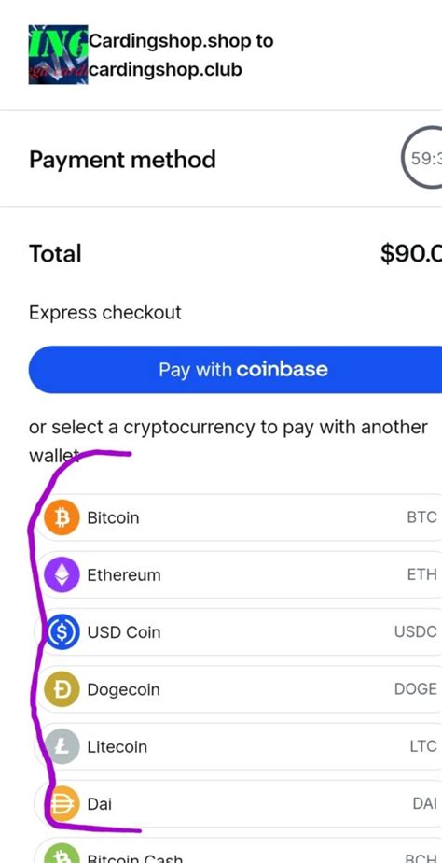The height and width of the screenshot is (863, 442).
Task: Choose USD Coin payment option
Action: click(x=239, y=631)
